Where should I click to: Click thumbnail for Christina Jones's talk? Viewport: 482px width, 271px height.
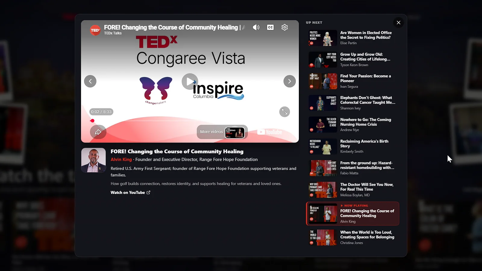323,238
